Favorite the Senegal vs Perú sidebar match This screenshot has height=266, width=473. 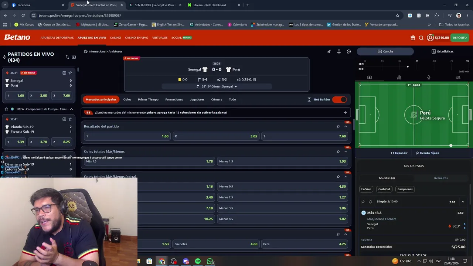[x=70, y=73]
